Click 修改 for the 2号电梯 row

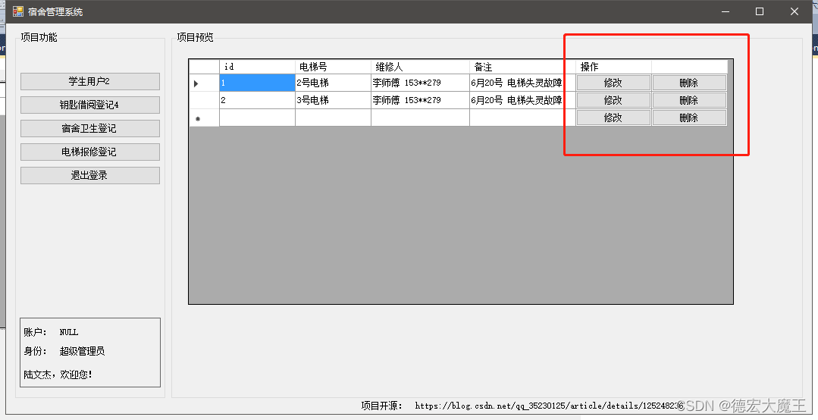point(613,83)
